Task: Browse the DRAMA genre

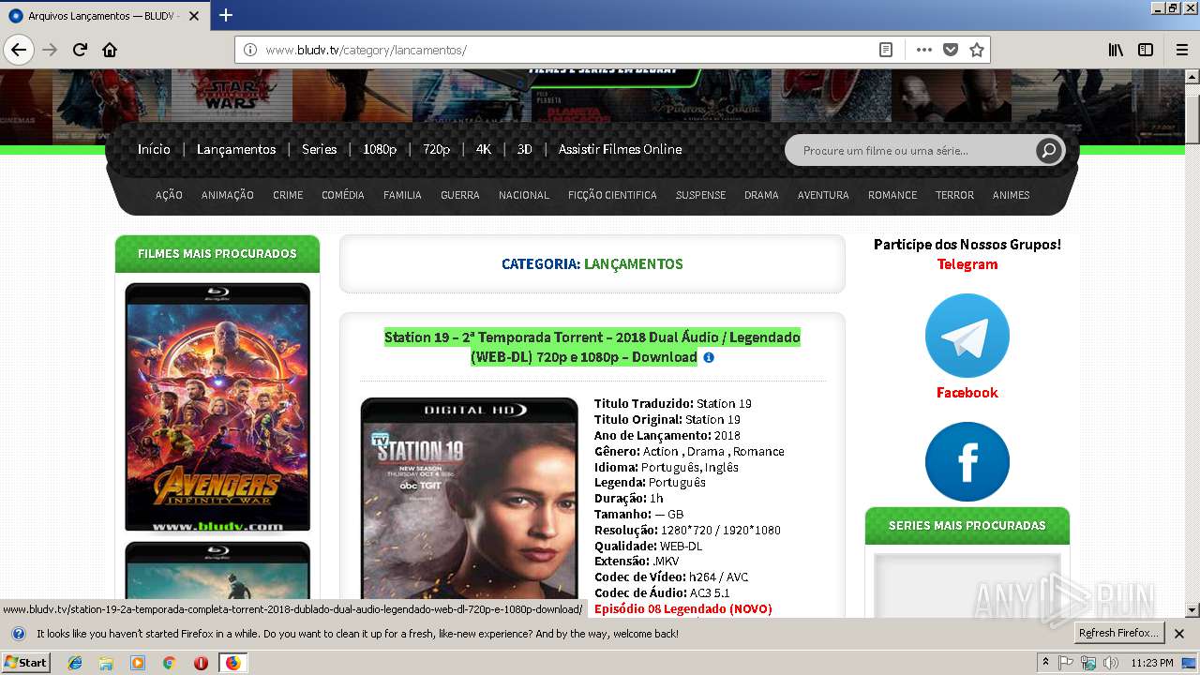Action: 761,195
